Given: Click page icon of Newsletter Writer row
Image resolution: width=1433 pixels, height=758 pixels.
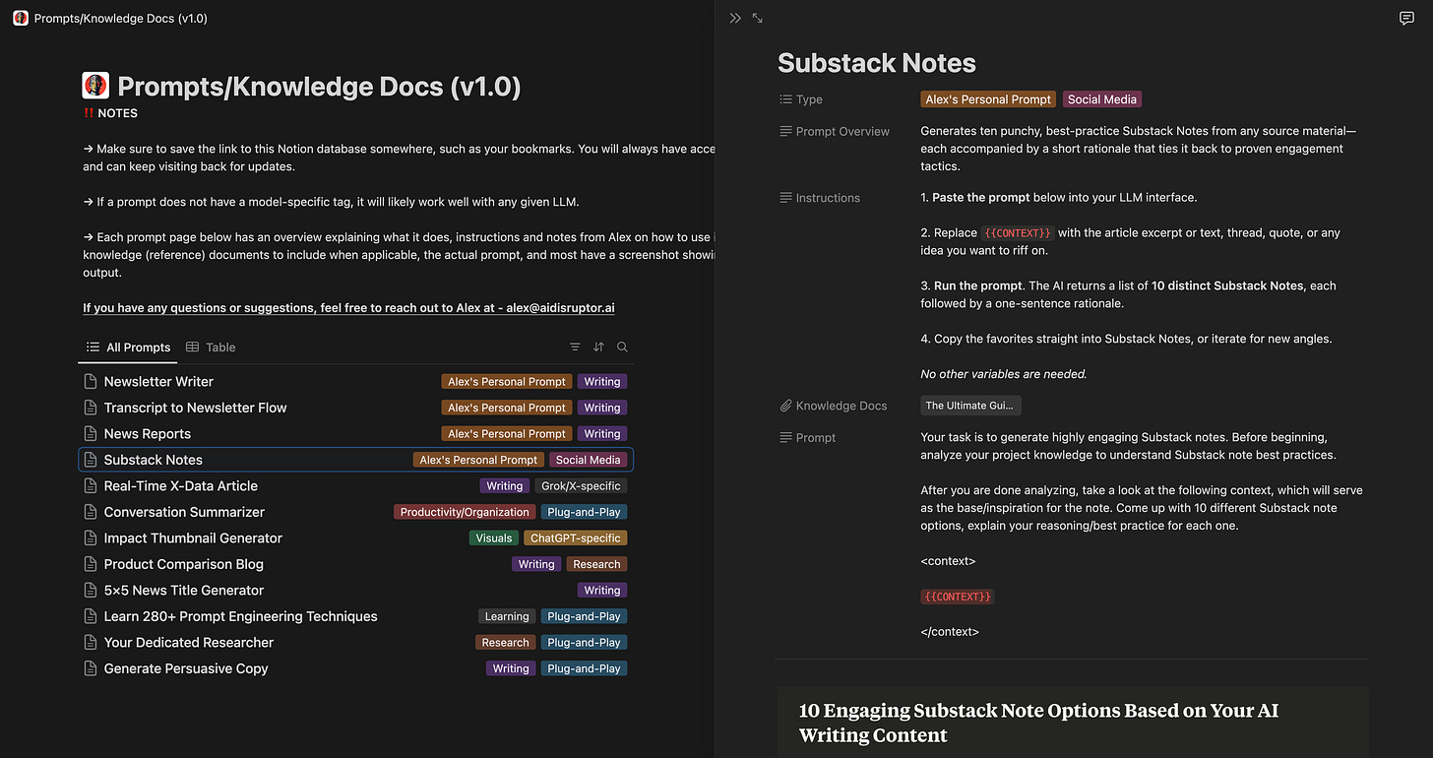Looking at the screenshot, I should point(91,382).
